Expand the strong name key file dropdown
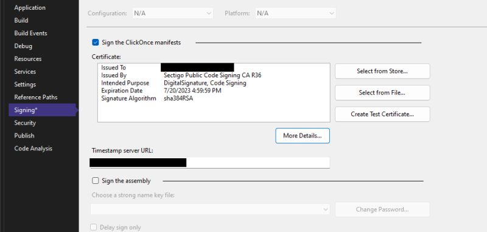 coord(210,209)
